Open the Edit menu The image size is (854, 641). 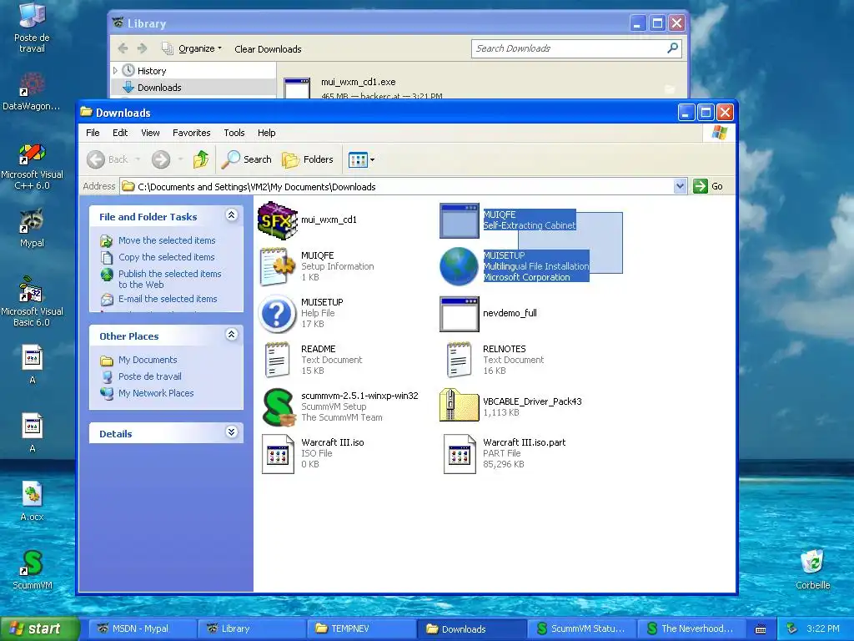(120, 133)
